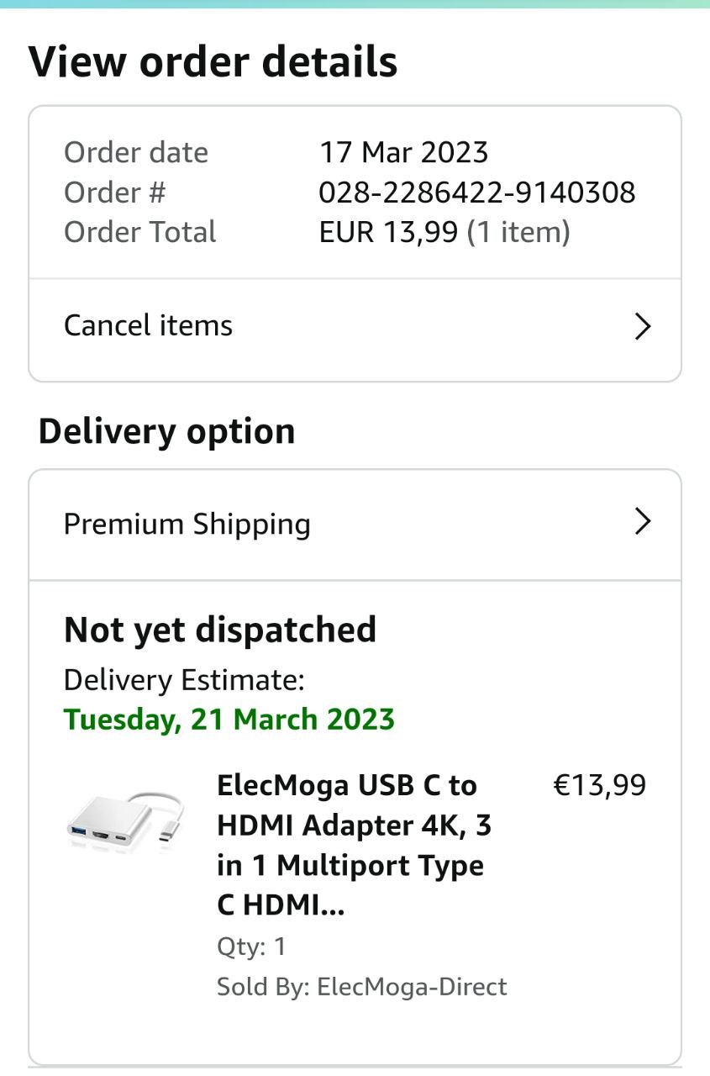Open the Cancel items chevron arrow

click(x=642, y=326)
